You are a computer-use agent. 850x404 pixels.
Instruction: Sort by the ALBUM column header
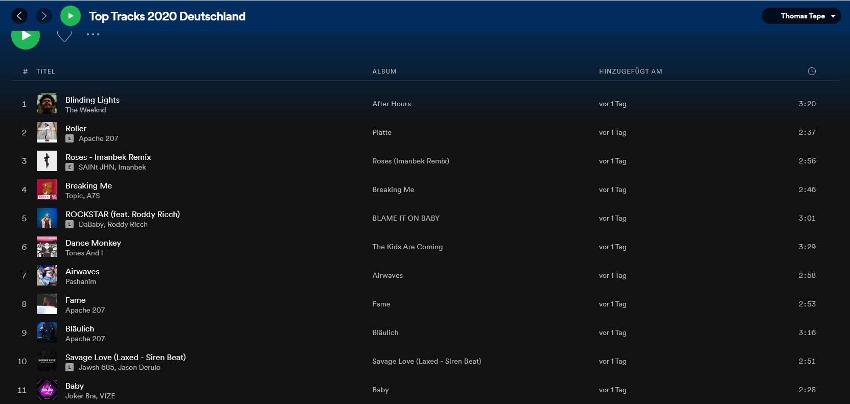pos(384,72)
